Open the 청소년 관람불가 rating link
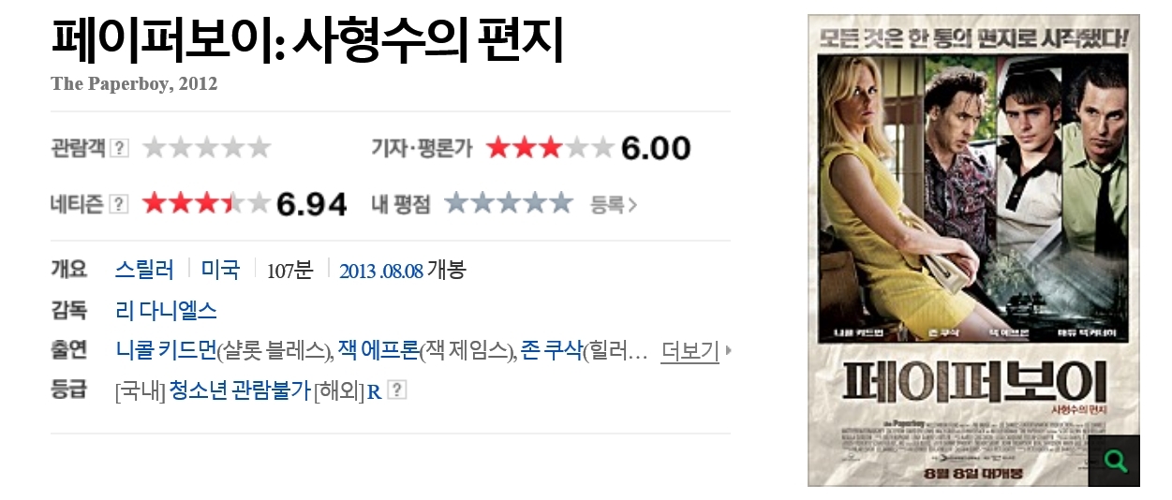Viewport: 1172px width, 500px height. click(239, 391)
